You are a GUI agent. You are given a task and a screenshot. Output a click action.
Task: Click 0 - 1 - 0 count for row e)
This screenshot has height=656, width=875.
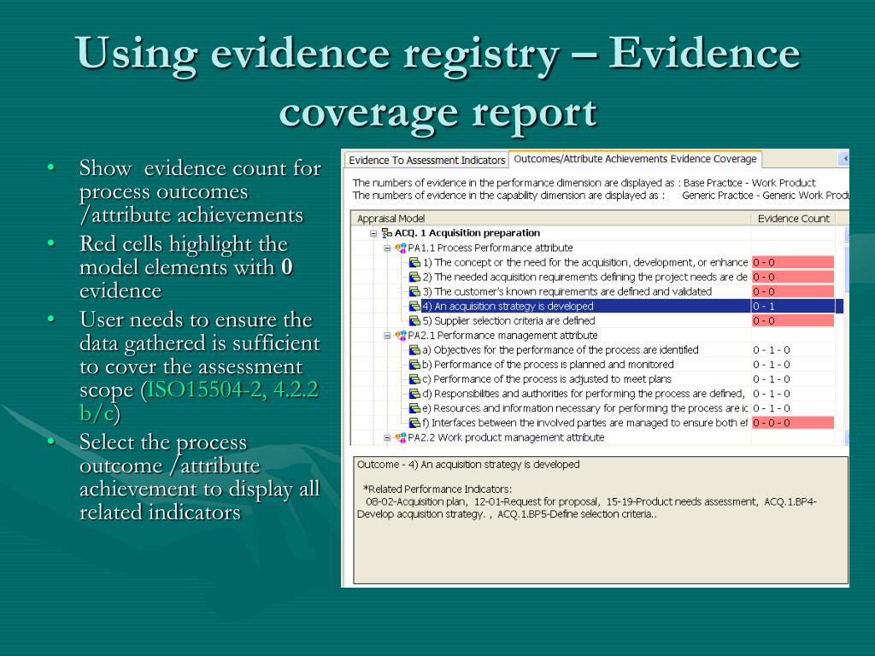click(772, 408)
